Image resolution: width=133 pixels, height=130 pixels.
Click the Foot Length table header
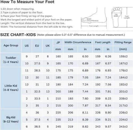[103, 42]
